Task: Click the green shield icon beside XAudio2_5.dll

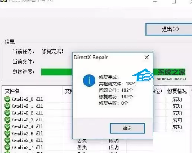Action: pos(7,134)
